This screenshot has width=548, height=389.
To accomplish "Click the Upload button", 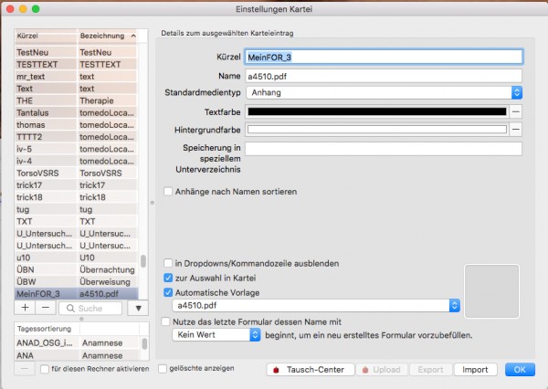I will [x=382, y=370].
